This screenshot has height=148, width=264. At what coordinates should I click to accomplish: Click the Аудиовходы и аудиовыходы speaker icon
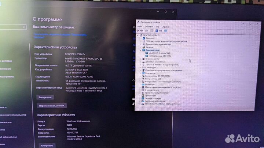click(x=144, y=44)
